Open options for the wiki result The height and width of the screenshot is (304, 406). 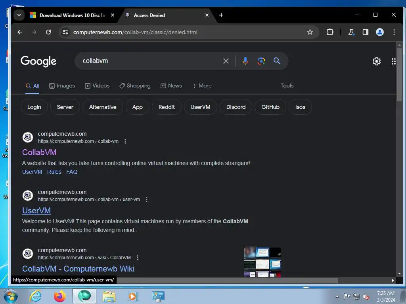tap(138, 258)
